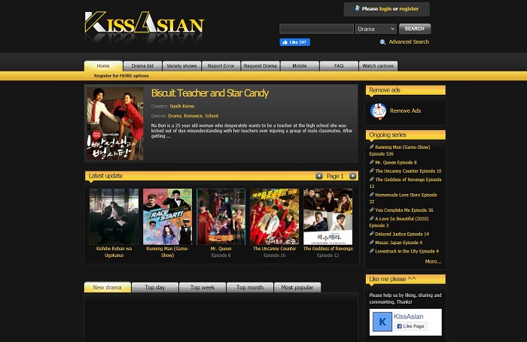527x342 pixels.
Task: Open You Complete Me Episode 36 link
Action: tap(404, 210)
